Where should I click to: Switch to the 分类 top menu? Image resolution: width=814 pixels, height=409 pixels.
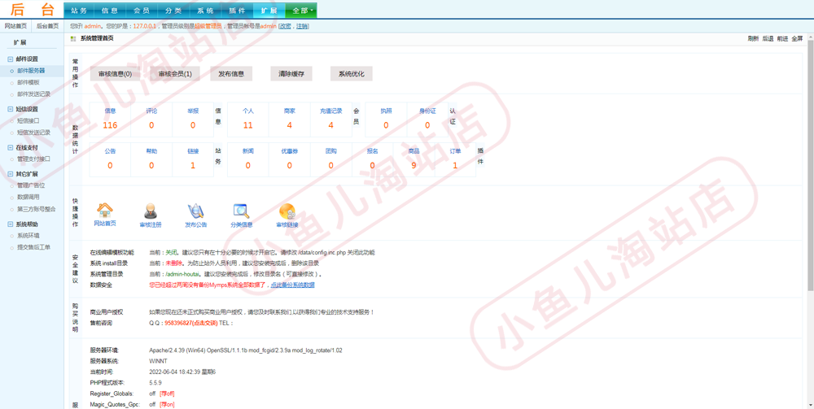(174, 11)
